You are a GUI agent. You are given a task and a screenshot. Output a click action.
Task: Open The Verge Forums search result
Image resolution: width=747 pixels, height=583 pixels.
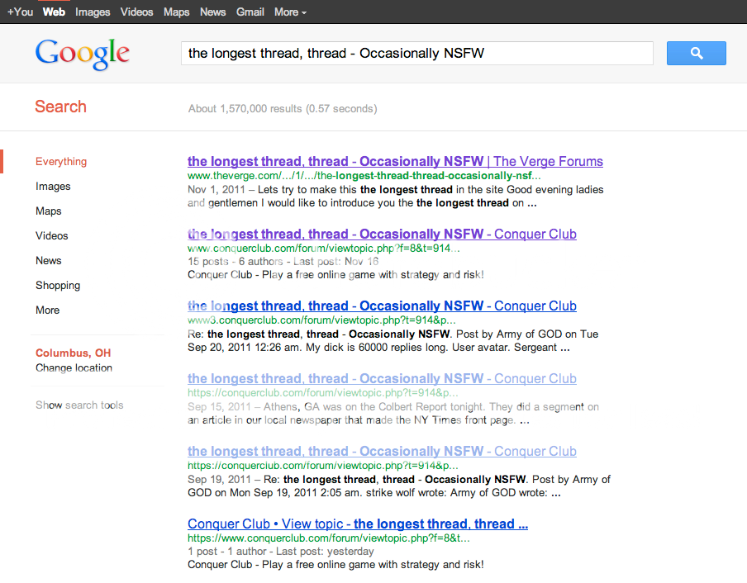click(x=395, y=162)
